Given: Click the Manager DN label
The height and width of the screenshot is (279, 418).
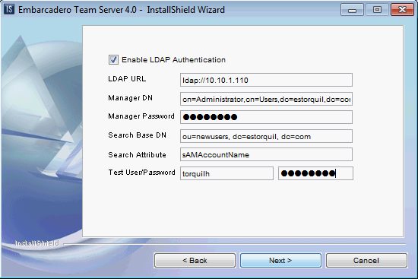Looking at the screenshot, I should point(131,98).
